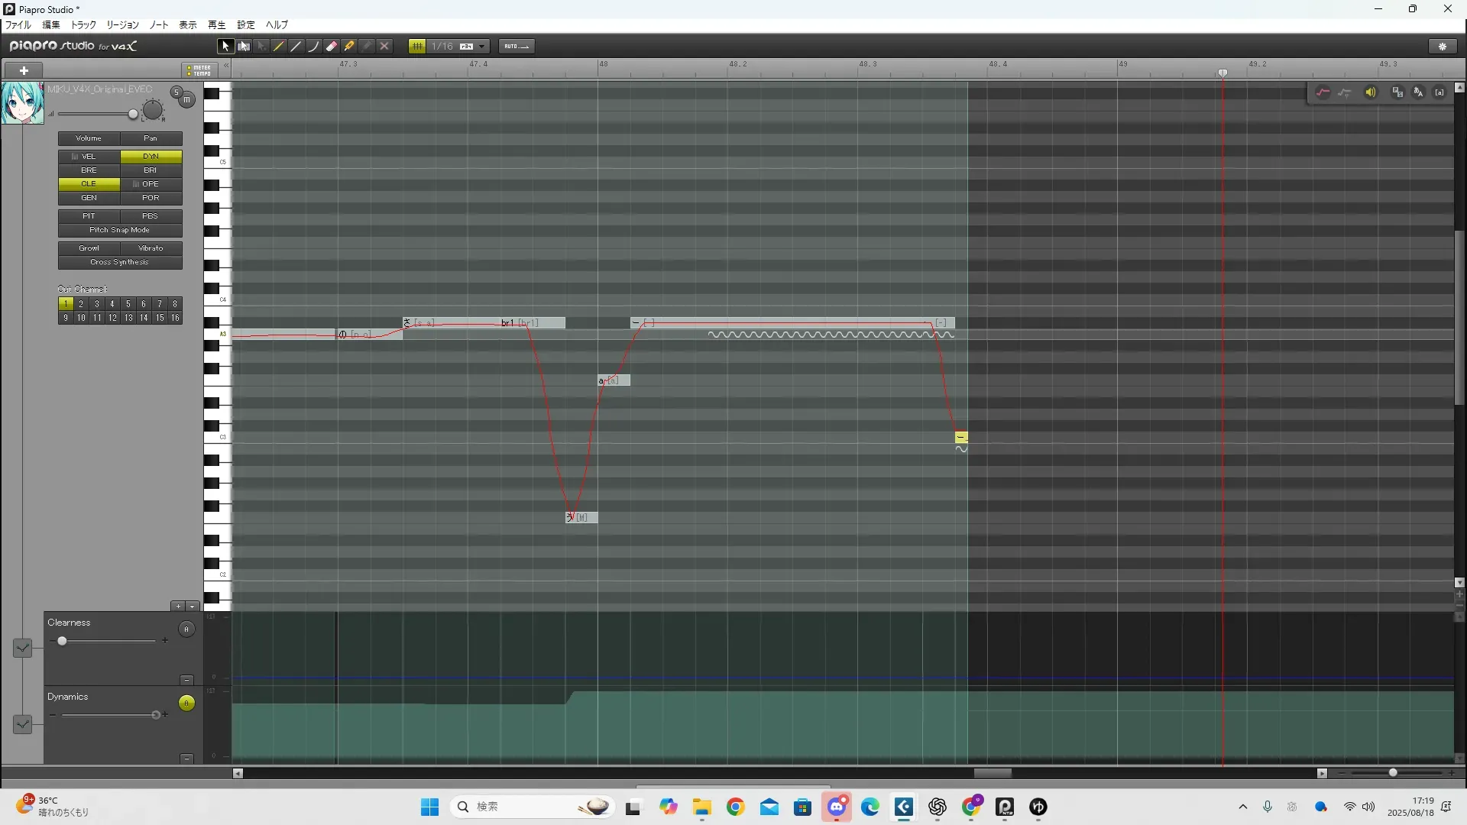Toggle the grid snap button
This screenshot has width=1467, height=825.
click(x=416, y=47)
